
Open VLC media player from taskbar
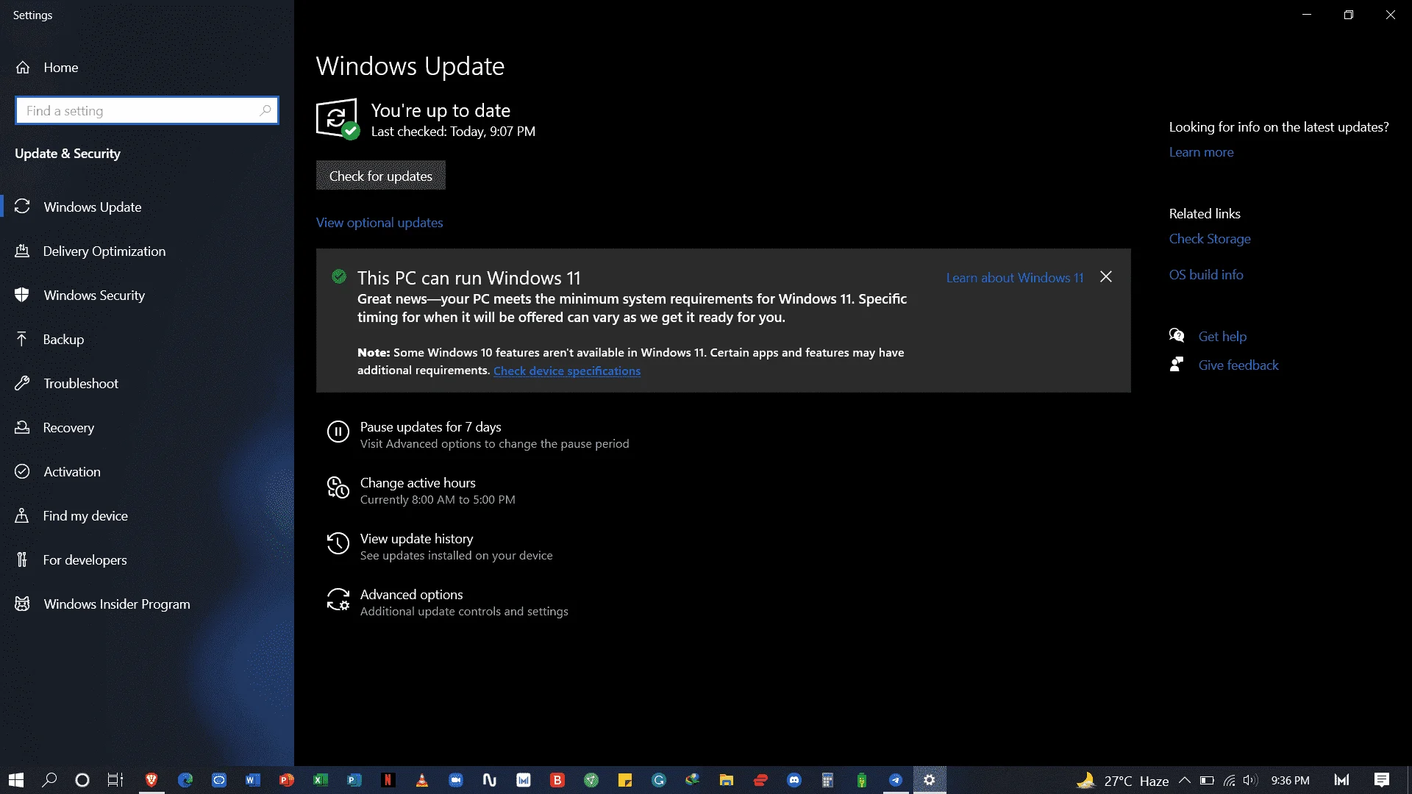pos(422,780)
